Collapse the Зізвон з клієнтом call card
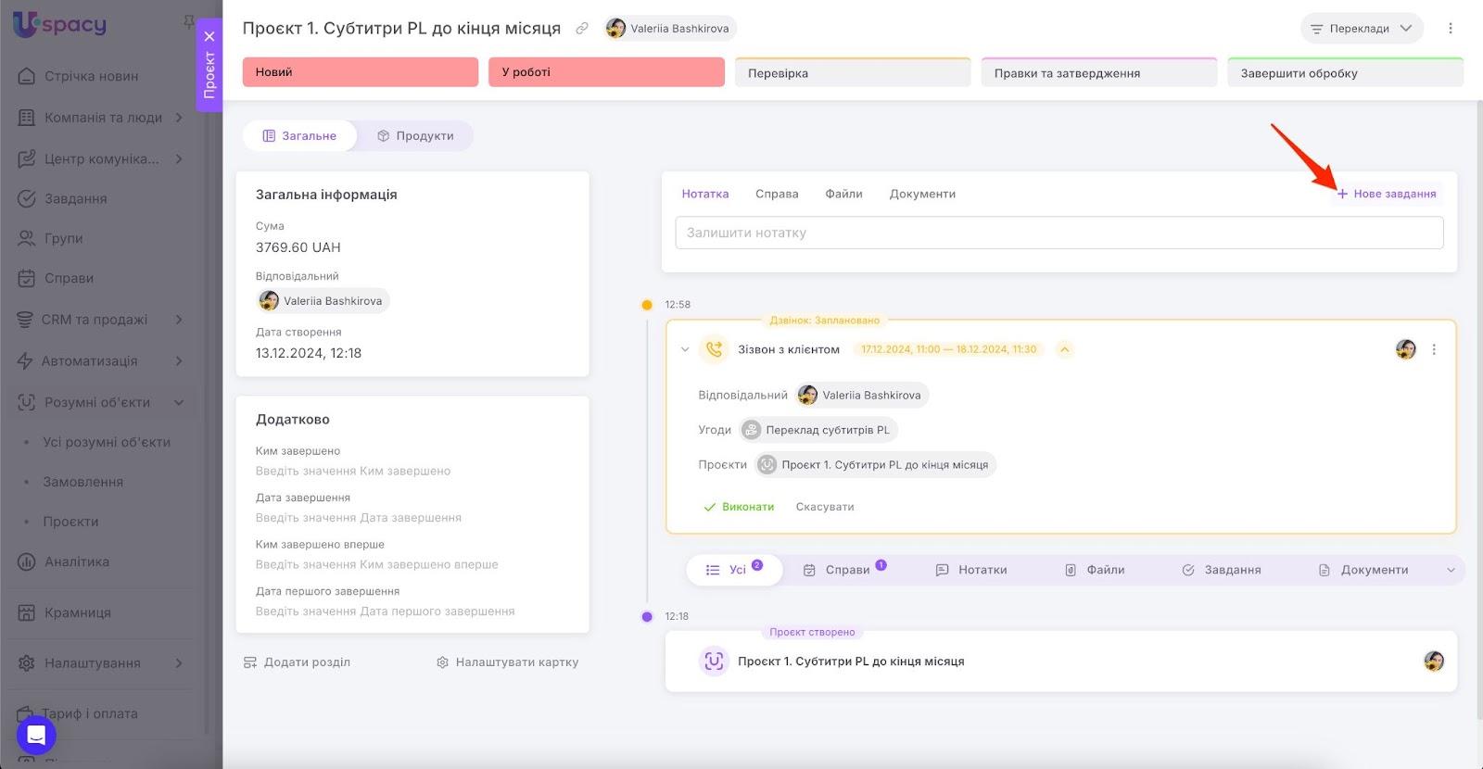 (685, 349)
